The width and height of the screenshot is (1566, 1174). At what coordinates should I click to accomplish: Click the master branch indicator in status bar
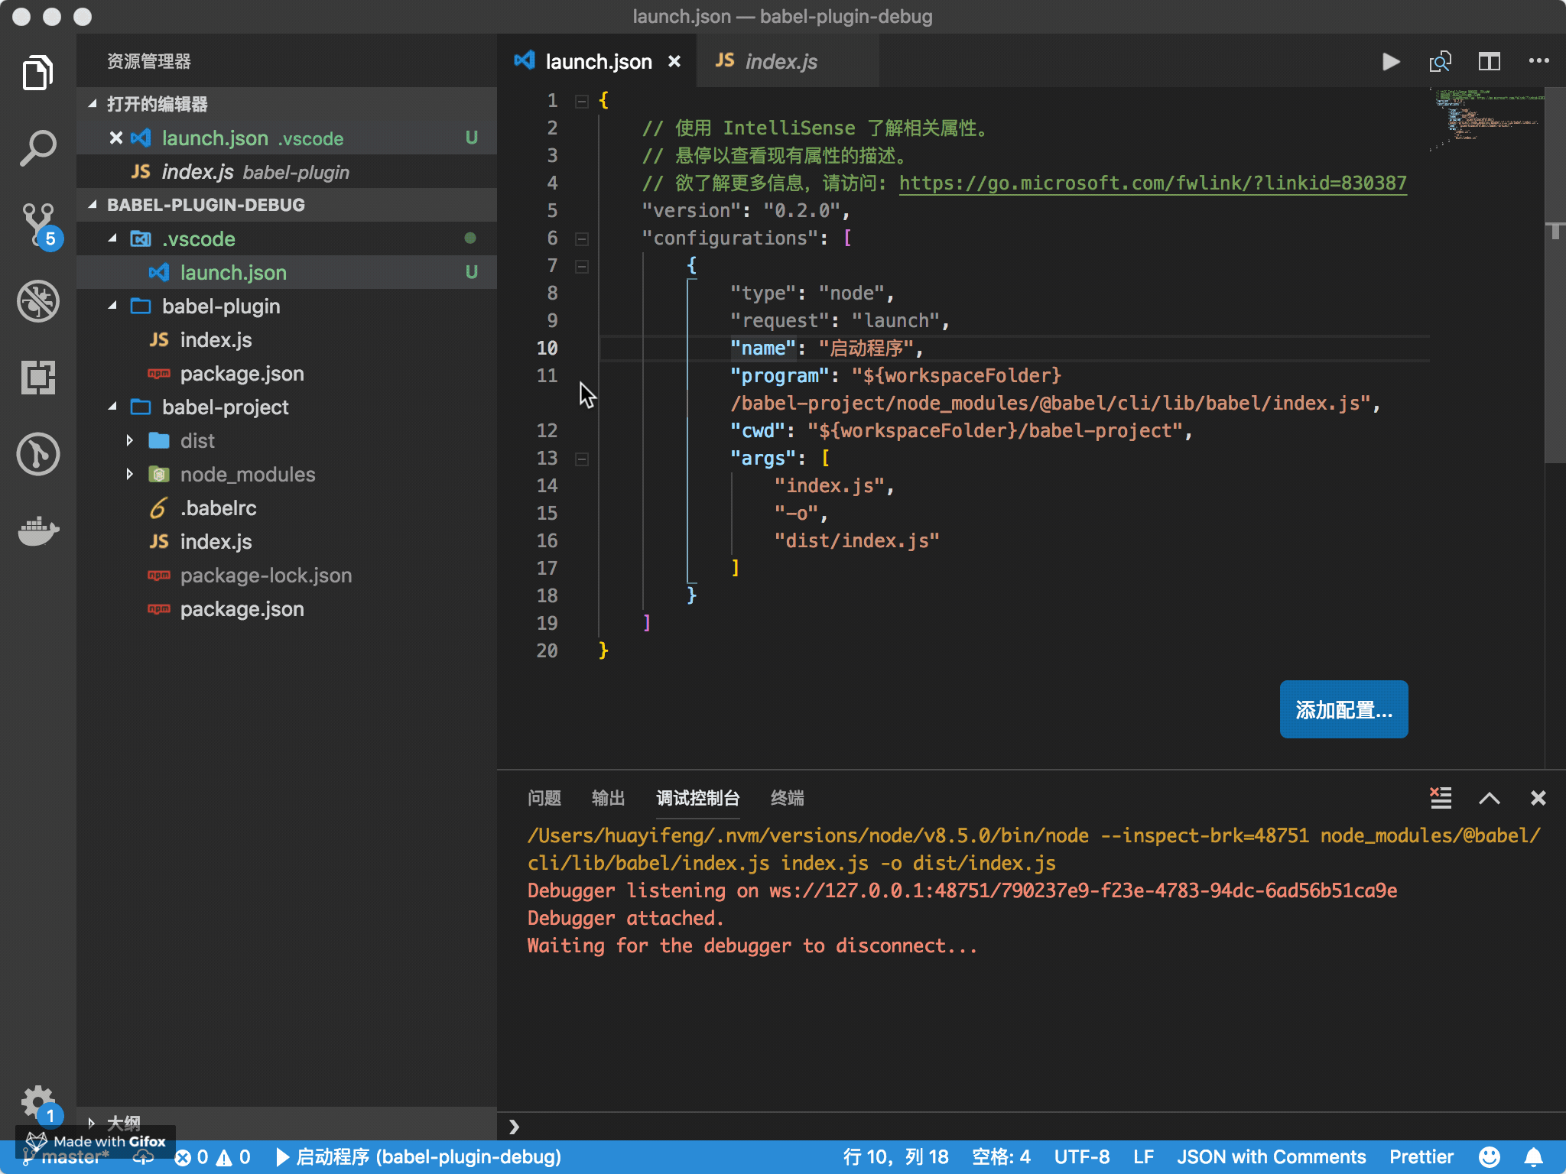coord(67,1157)
